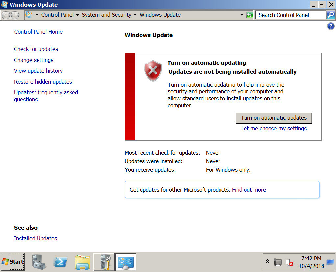Expand the arrow after Control Panel breadcrumb
The image size is (336, 272).
(x=78, y=15)
